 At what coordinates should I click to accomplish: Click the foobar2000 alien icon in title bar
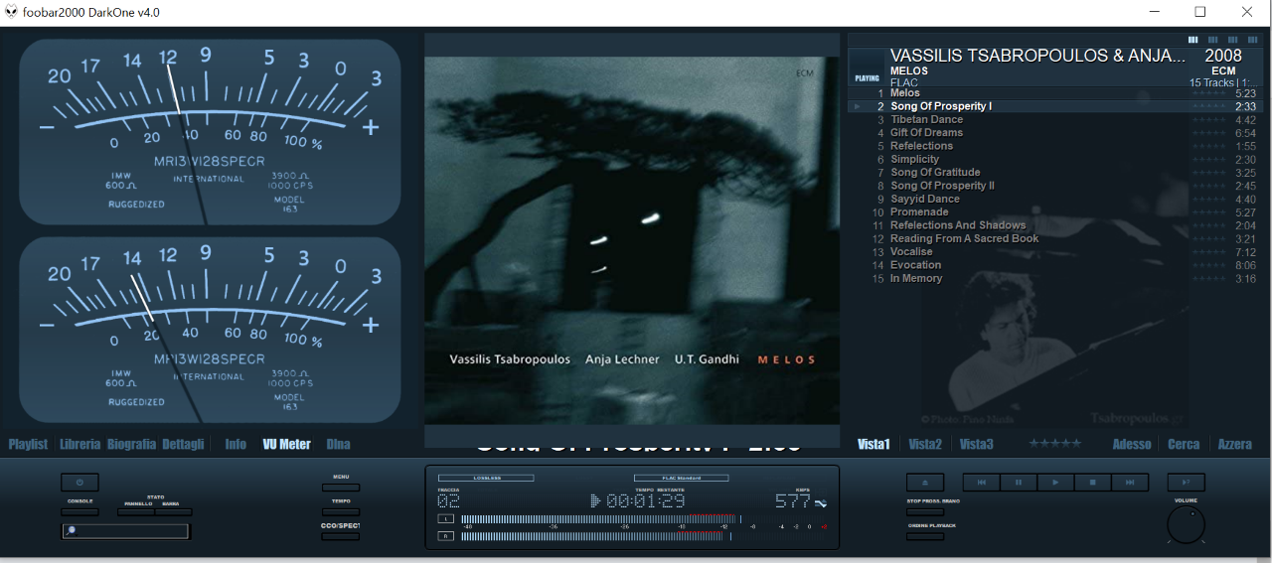click(x=11, y=12)
